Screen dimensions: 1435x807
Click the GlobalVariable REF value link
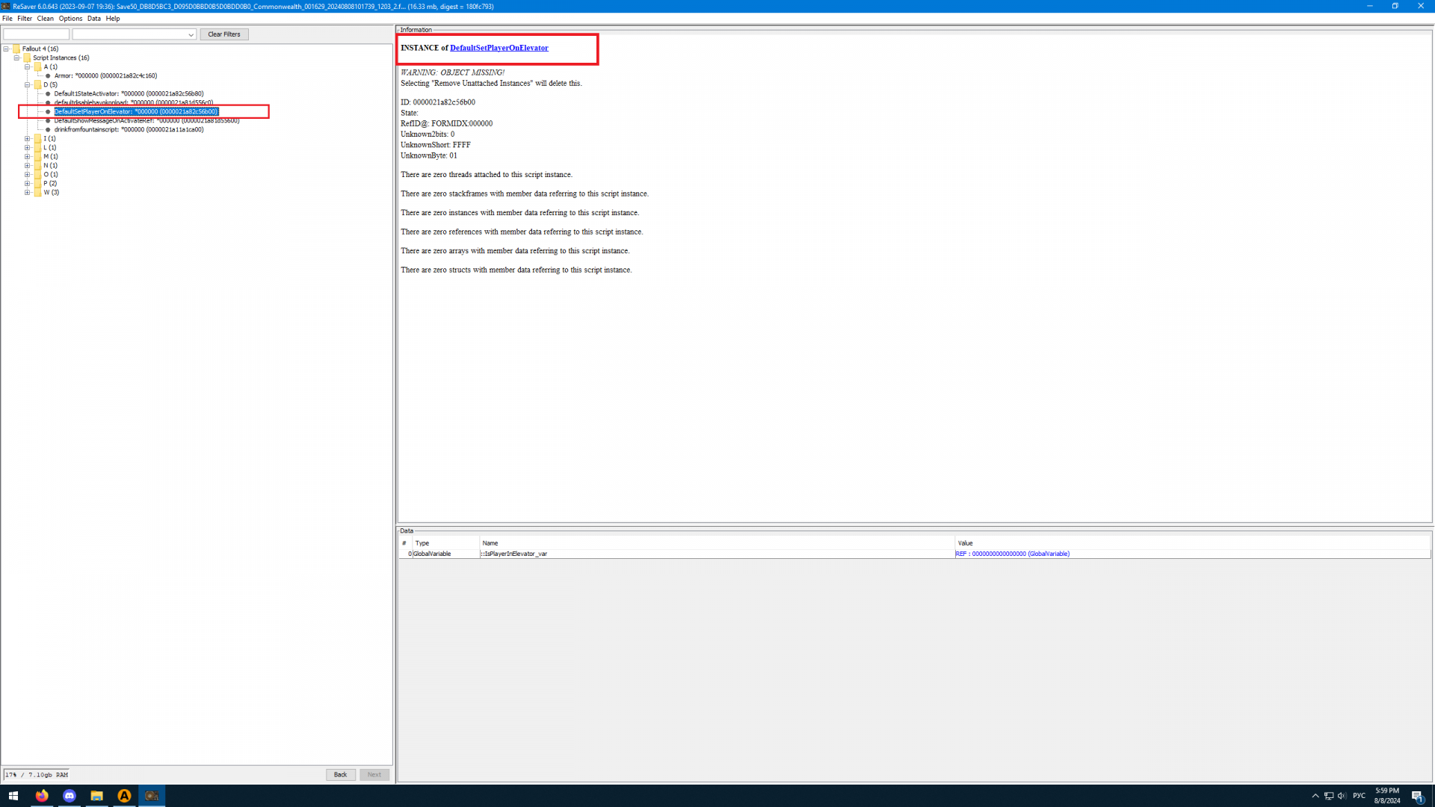(1012, 554)
